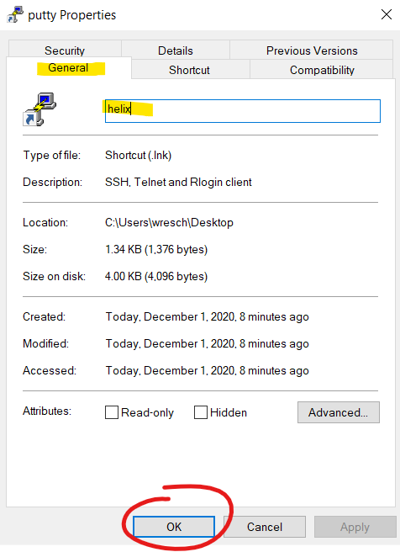
Task: Click the description SSH, Telnet and Rlogin client
Action: (x=178, y=182)
